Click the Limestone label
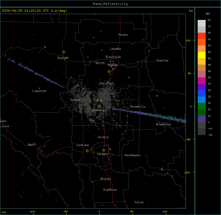 [x=39, y=91]
